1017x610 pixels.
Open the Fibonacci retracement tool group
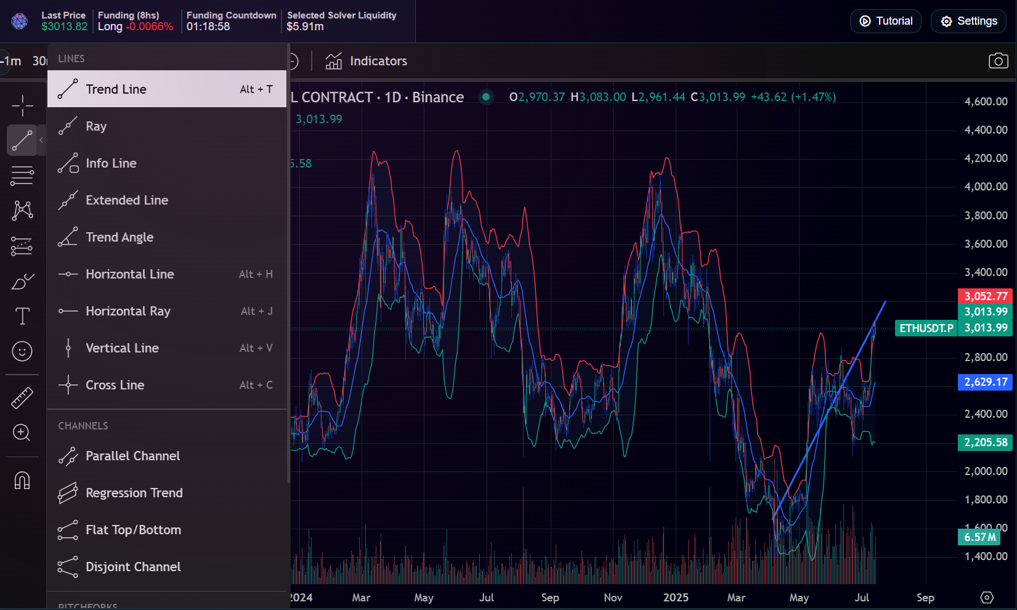pyautogui.click(x=23, y=175)
